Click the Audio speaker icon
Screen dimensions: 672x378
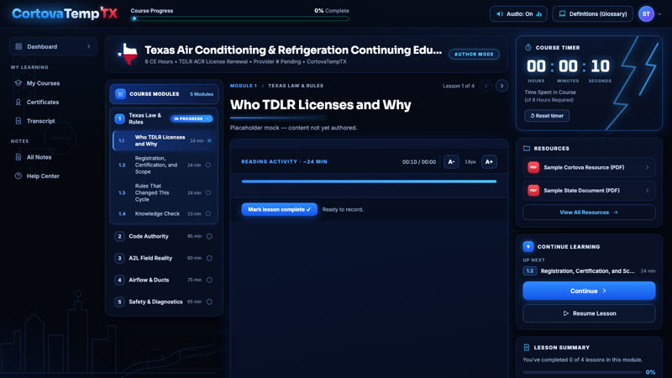499,13
